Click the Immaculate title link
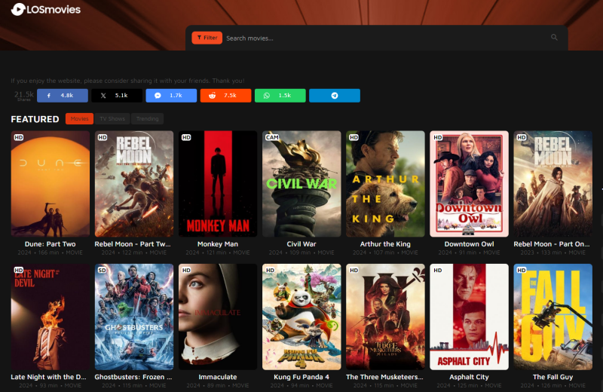The width and height of the screenshot is (603, 392). [x=218, y=377]
